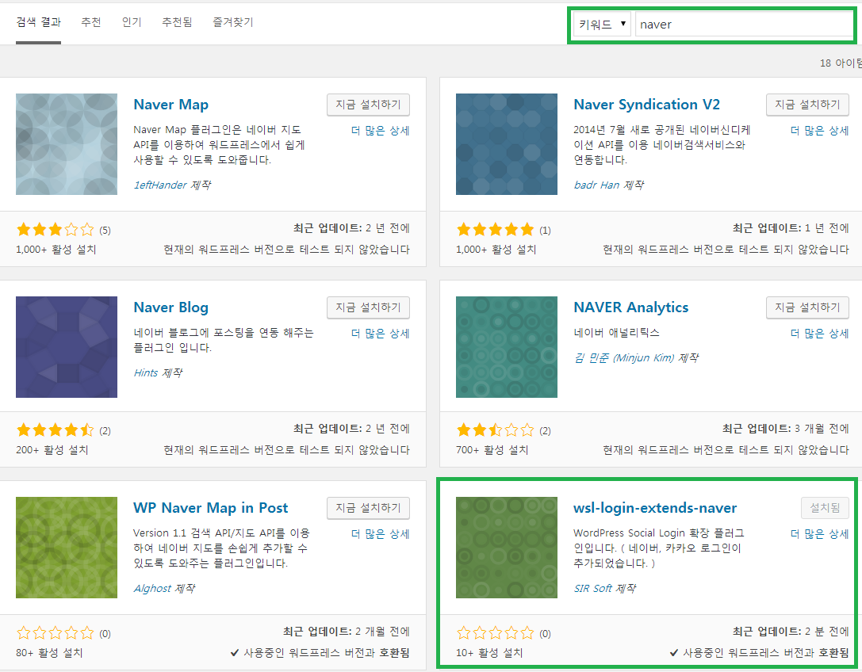Install the Naver Map plugin
Viewport: 862px width, 672px height.
[x=368, y=105]
